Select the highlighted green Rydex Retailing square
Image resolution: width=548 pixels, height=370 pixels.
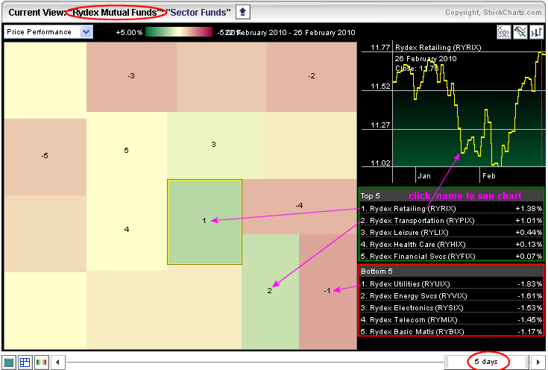pyautogui.click(x=204, y=222)
